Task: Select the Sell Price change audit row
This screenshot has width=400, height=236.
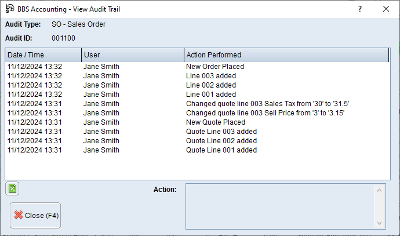Action: [x=266, y=113]
